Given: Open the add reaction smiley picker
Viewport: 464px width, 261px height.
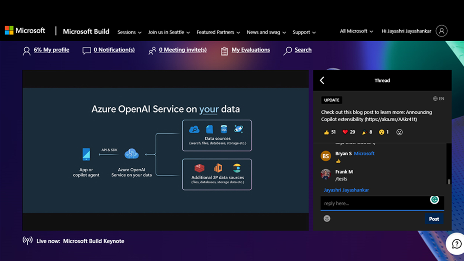Looking at the screenshot, I should click(x=399, y=132).
